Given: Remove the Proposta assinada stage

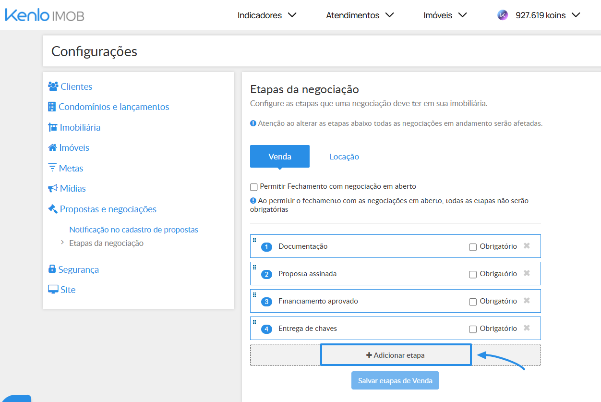Looking at the screenshot, I should (527, 273).
